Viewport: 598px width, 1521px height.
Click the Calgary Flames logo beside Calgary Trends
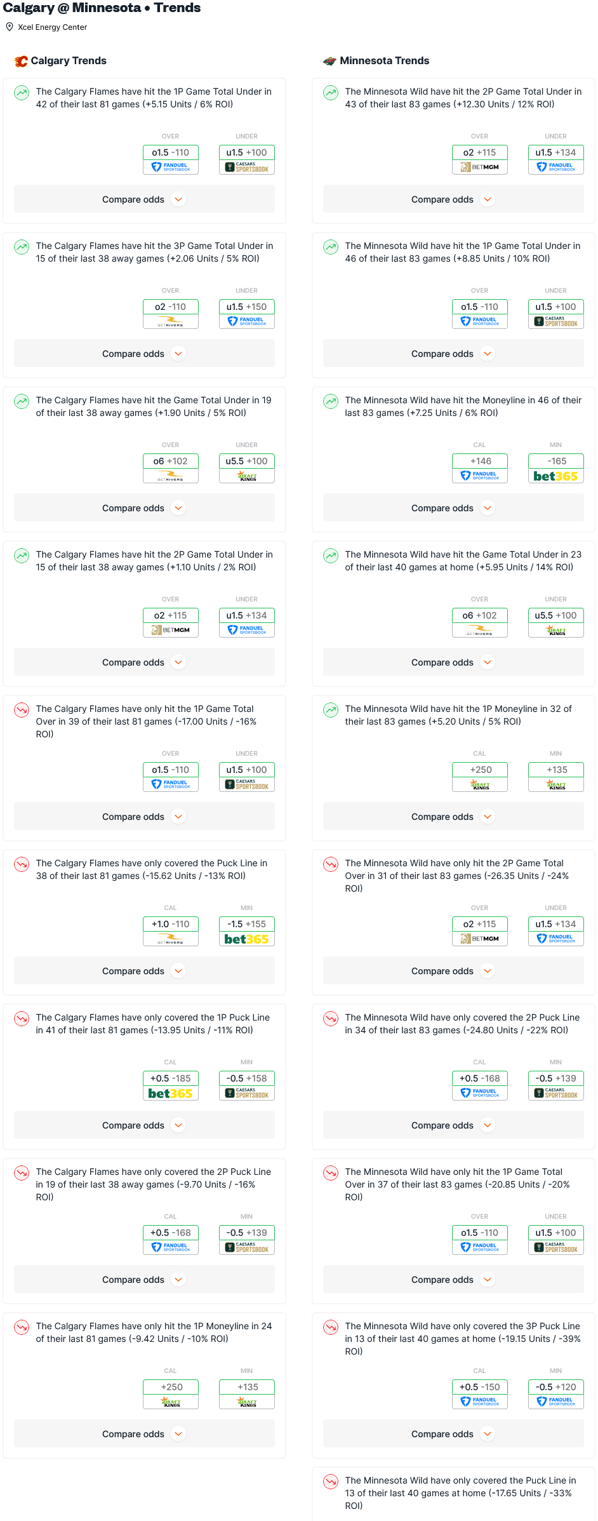click(x=21, y=61)
